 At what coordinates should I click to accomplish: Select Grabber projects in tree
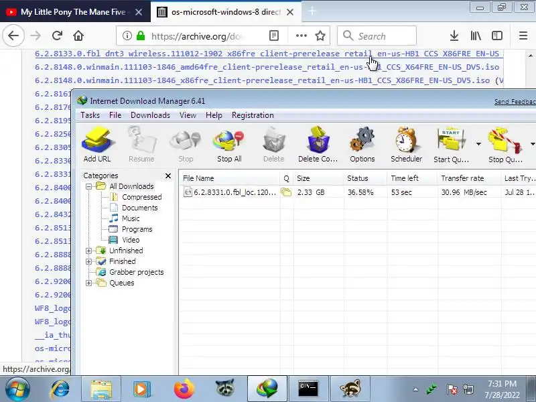[137, 272]
